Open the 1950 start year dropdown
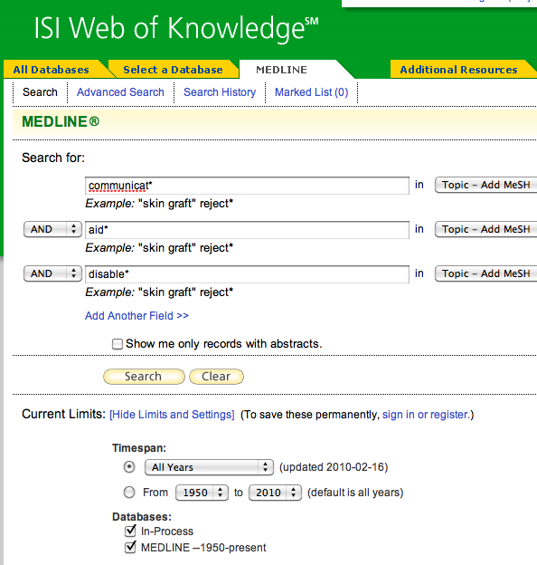The height and width of the screenshot is (565, 537). click(x=202, y=493)
